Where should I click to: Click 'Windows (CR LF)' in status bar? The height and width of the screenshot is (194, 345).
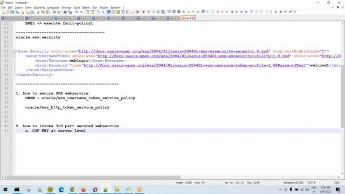pos(293,183)
